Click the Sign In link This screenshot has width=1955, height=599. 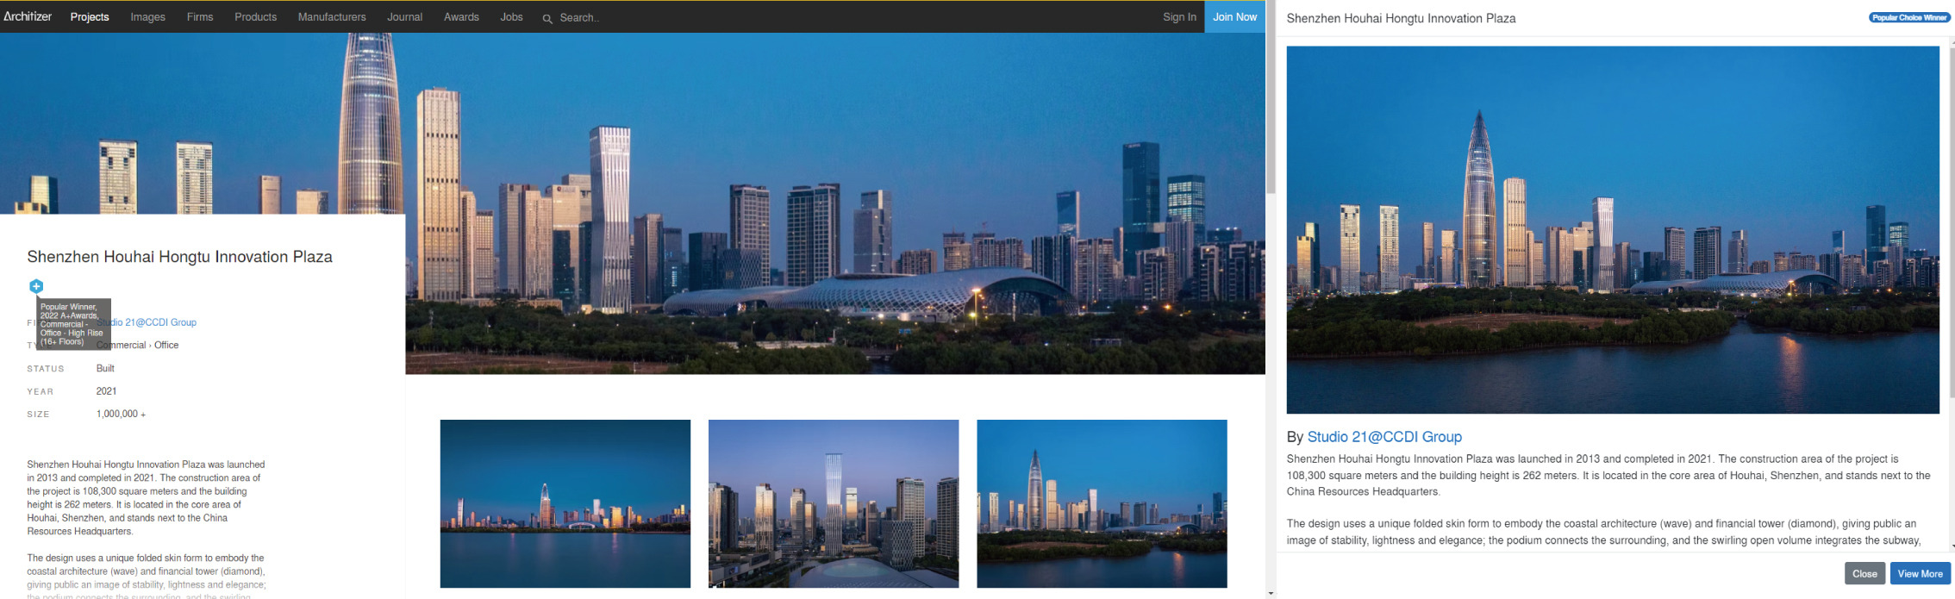click(1179, 16)
